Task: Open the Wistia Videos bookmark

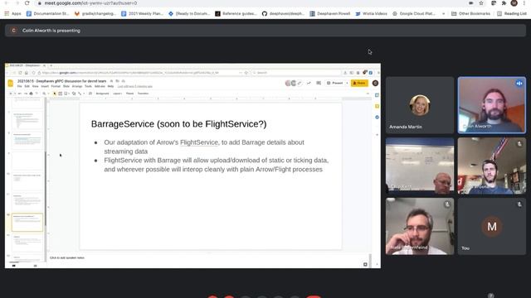Action: point(371,13)
